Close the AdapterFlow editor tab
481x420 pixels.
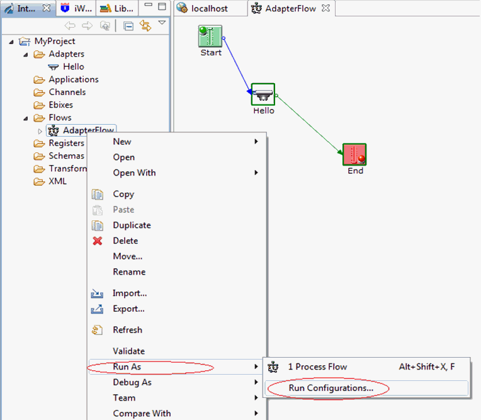[x=325, y=8]
